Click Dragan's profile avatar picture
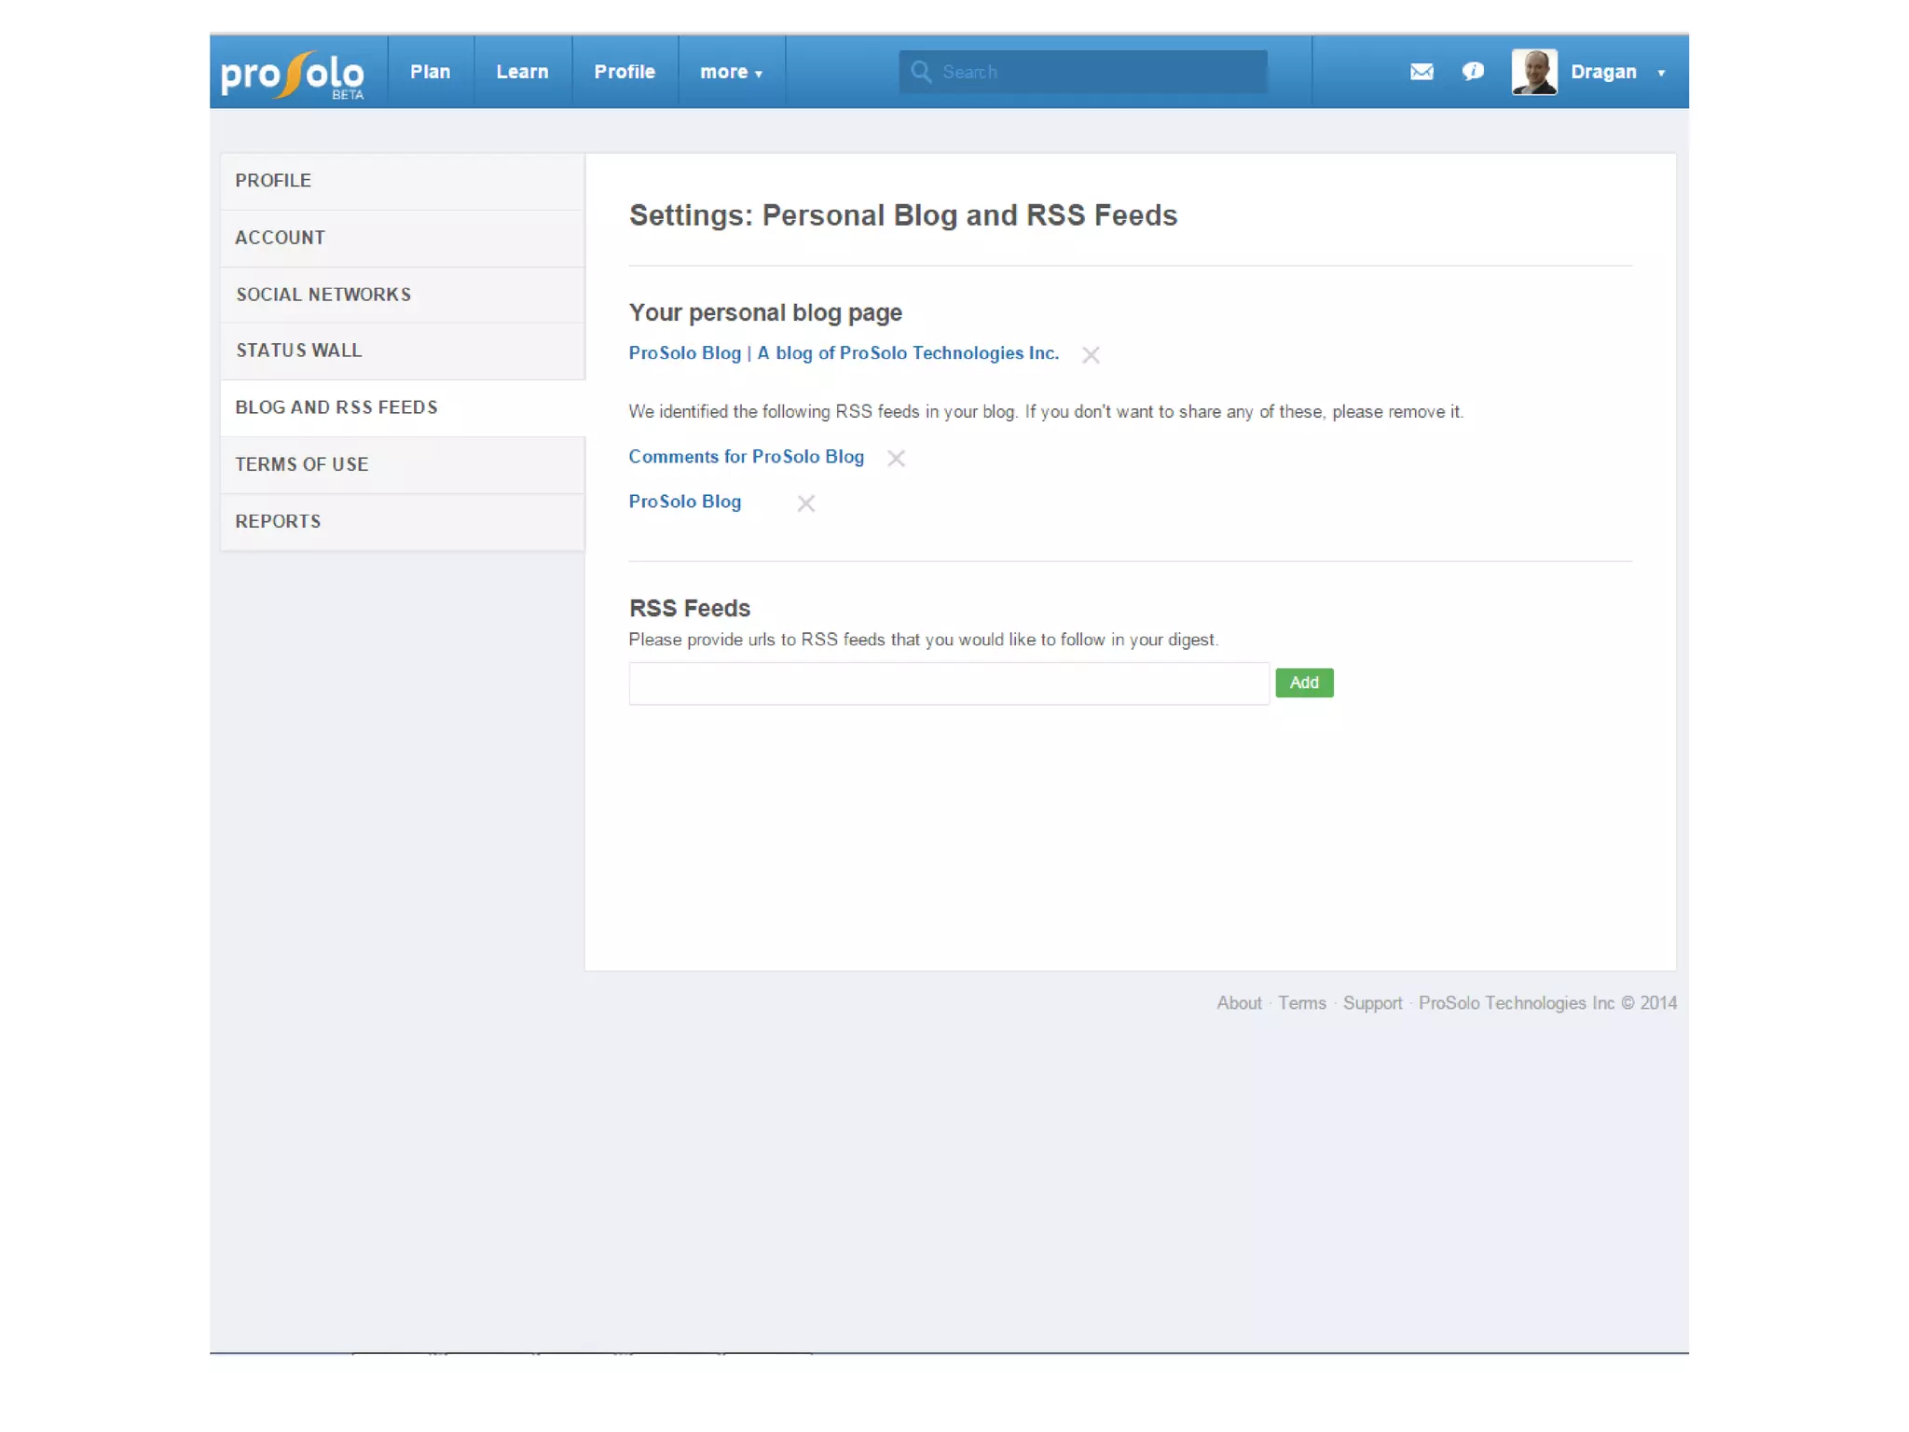The height and width of the screenshot is (1432, 1909). (1534, 72)
